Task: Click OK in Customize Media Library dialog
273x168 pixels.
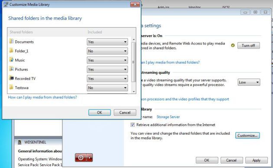Action: click(99, 113)
